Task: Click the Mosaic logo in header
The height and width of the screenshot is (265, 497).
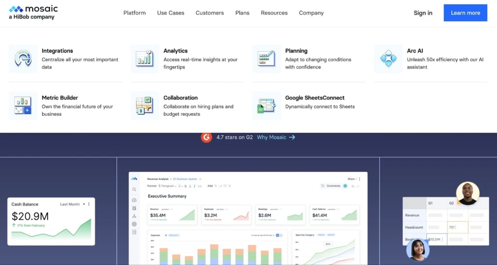Action: click(x=33, y=13)
